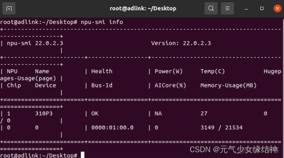284x158 pixels.
Task: Open a new terminal tab
Action: 9,8
